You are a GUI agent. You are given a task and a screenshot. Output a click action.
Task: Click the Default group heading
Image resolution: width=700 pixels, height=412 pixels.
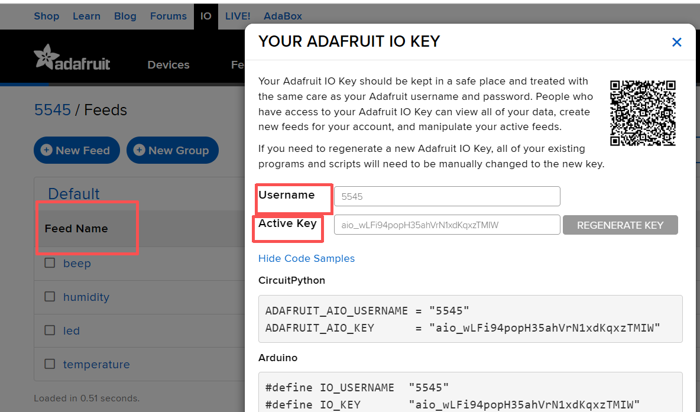coord(74,194)
